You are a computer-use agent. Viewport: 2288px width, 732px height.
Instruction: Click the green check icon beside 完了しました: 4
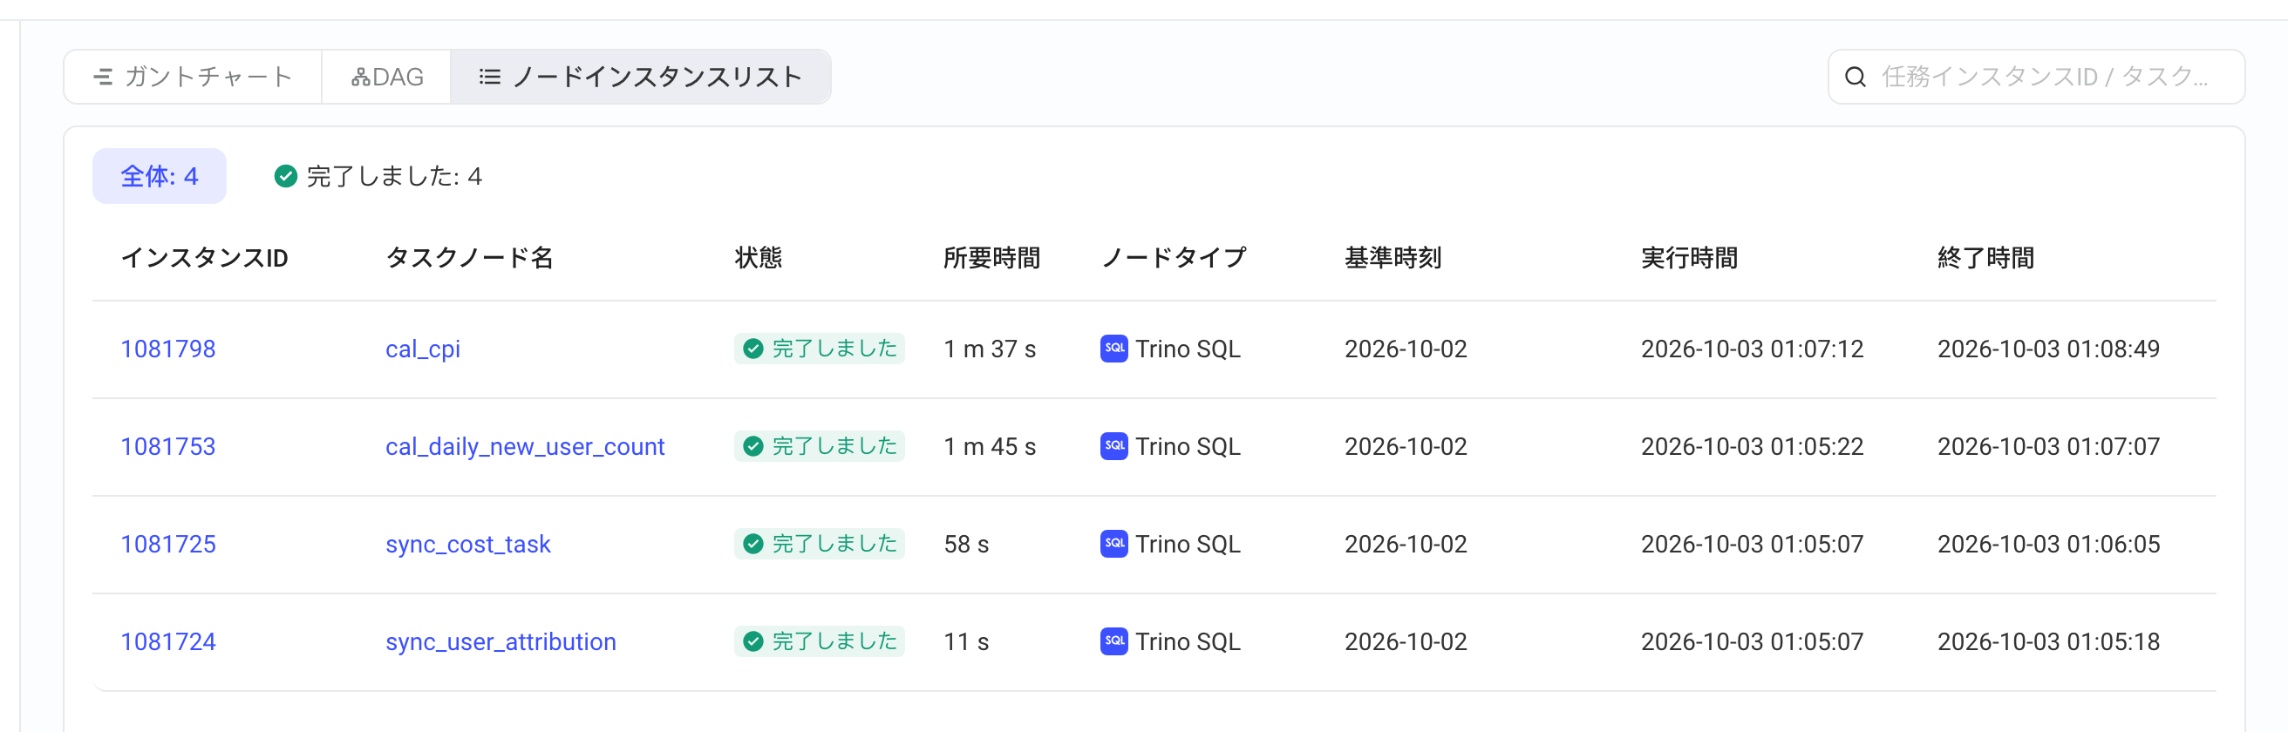click(x=285, y=176)
